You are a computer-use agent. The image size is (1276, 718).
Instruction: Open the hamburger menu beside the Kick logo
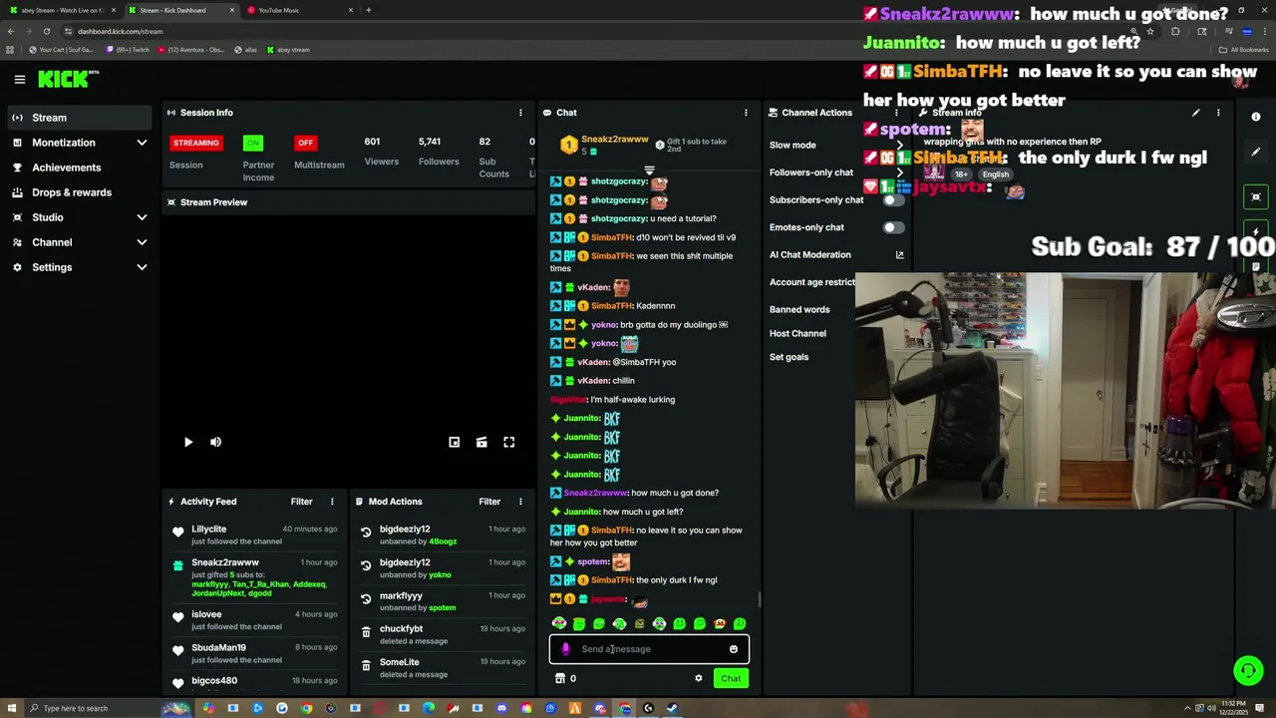click(19, 79)
